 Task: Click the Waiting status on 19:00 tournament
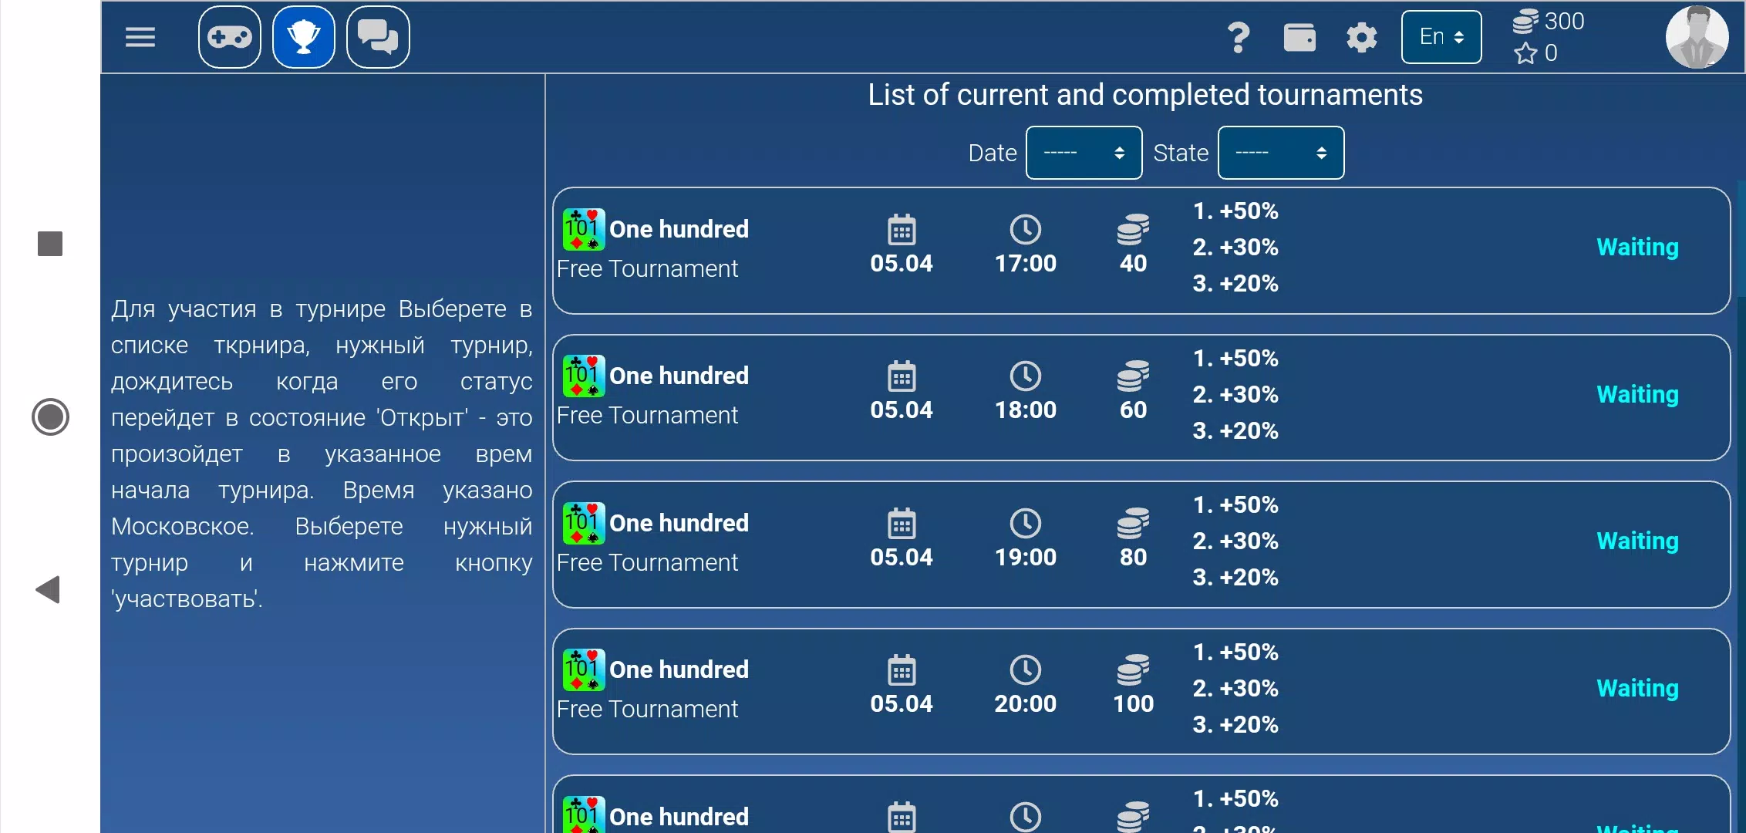coord(1638,541)
